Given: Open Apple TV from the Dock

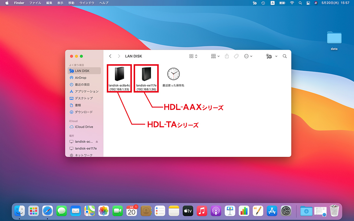Looking at the screenshot, I should tap(188, 211).
